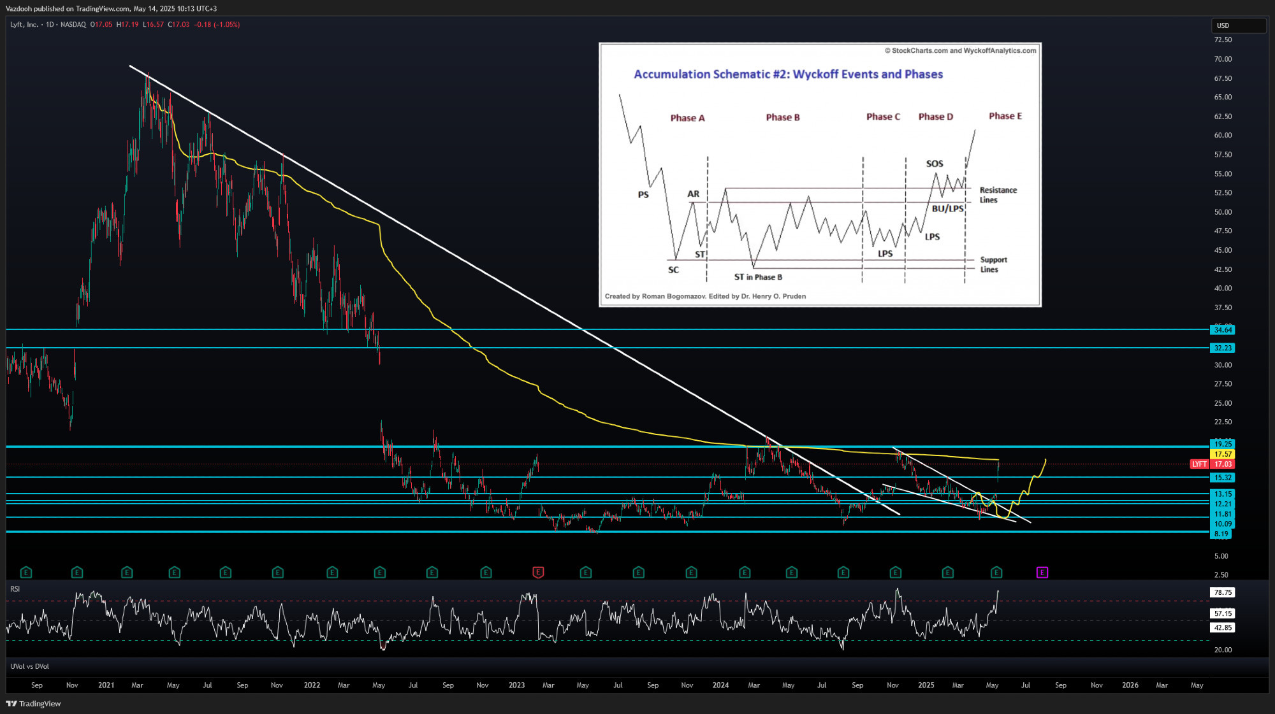The image size is (1275, 714).
Task: Click the 70.00 price axis tick
Action: pyautogui.click(x=1223, y=59)
